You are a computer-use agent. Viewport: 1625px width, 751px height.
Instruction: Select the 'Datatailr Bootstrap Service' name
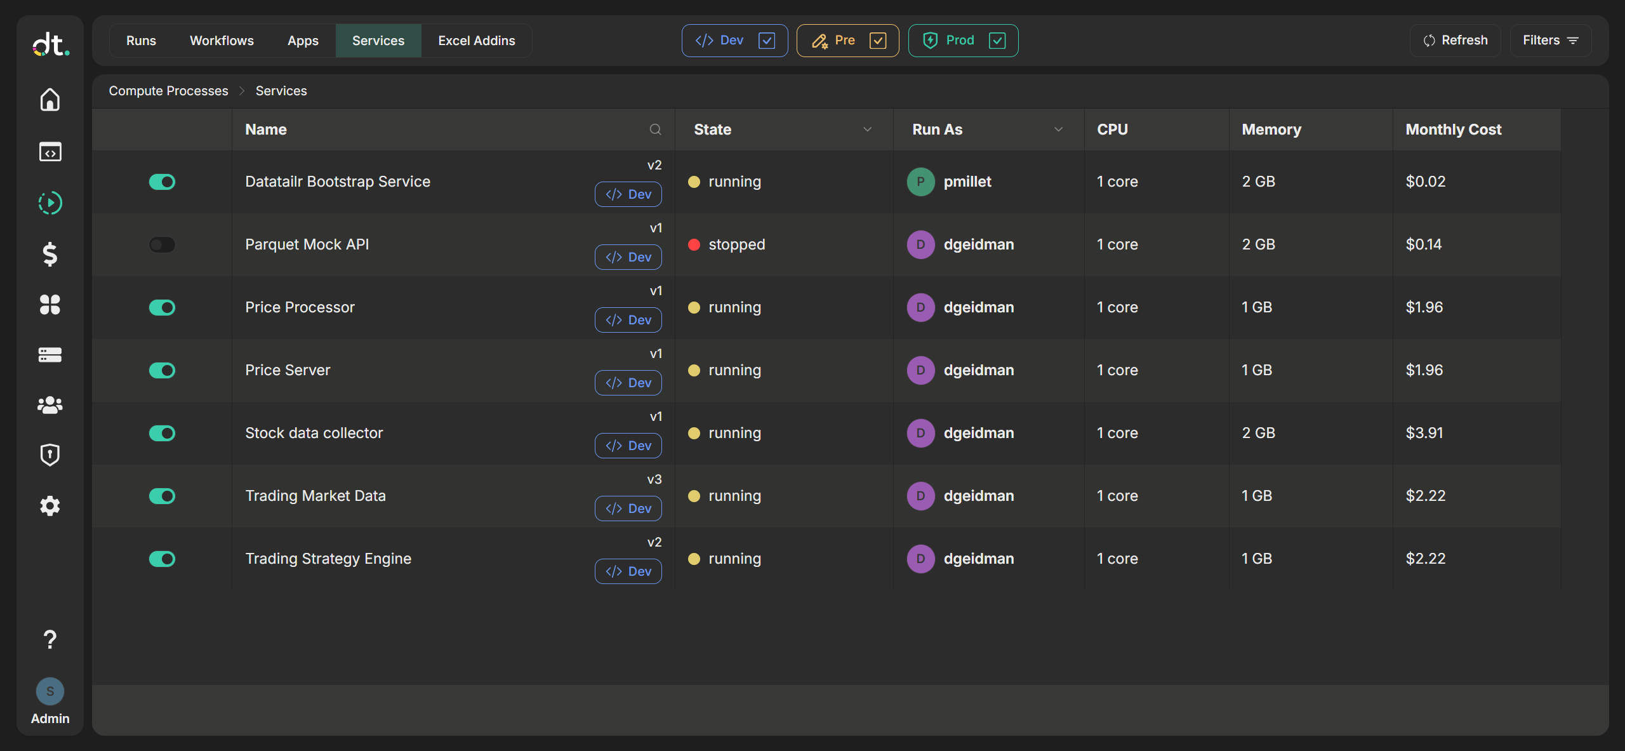[x=338, y=182]
